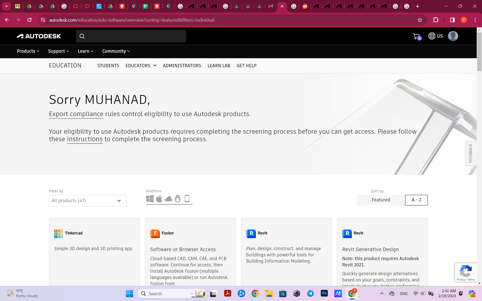Image resolution: width=482 pixels, height=301 pixels.
Task: Expand the Products menu
Action: click(x=28, y=51)
